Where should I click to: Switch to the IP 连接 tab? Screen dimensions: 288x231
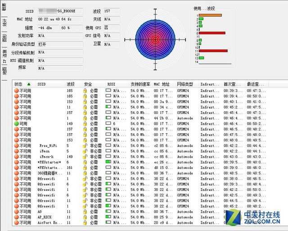click(4, 56)
